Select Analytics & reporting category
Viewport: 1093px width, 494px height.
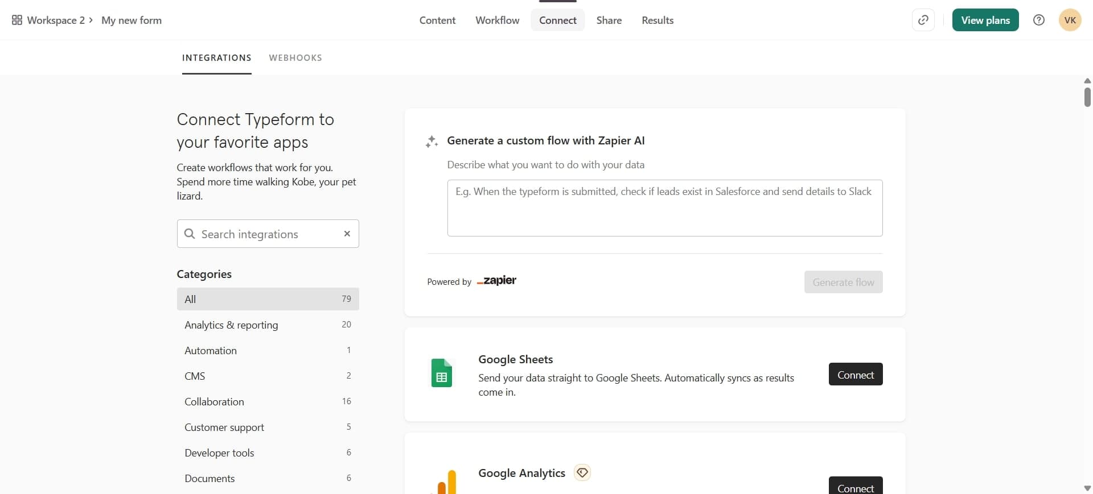coord(268,325)
